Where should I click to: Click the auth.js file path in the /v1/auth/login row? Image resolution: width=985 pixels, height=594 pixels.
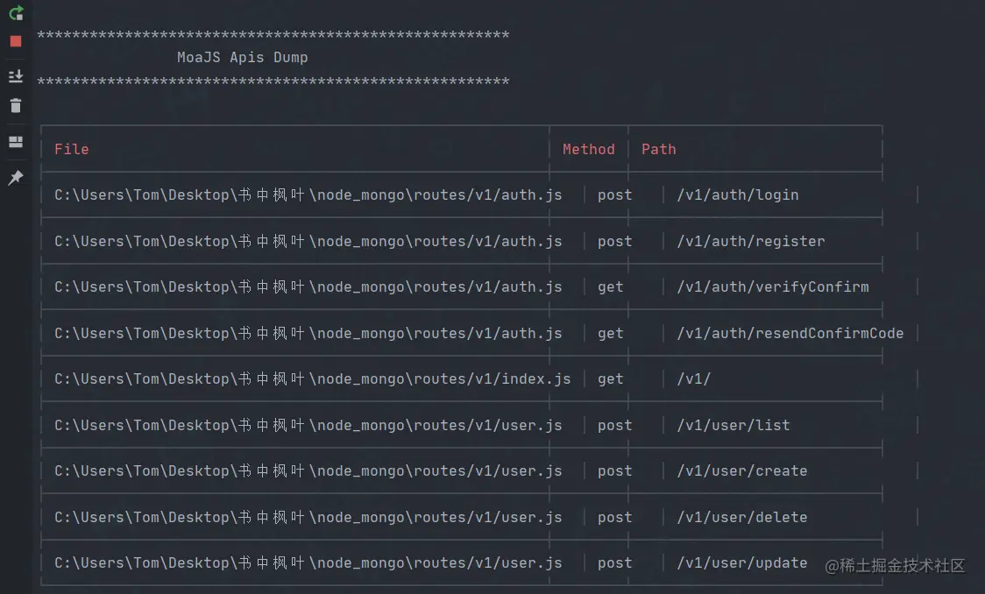(x=308, y=195)
